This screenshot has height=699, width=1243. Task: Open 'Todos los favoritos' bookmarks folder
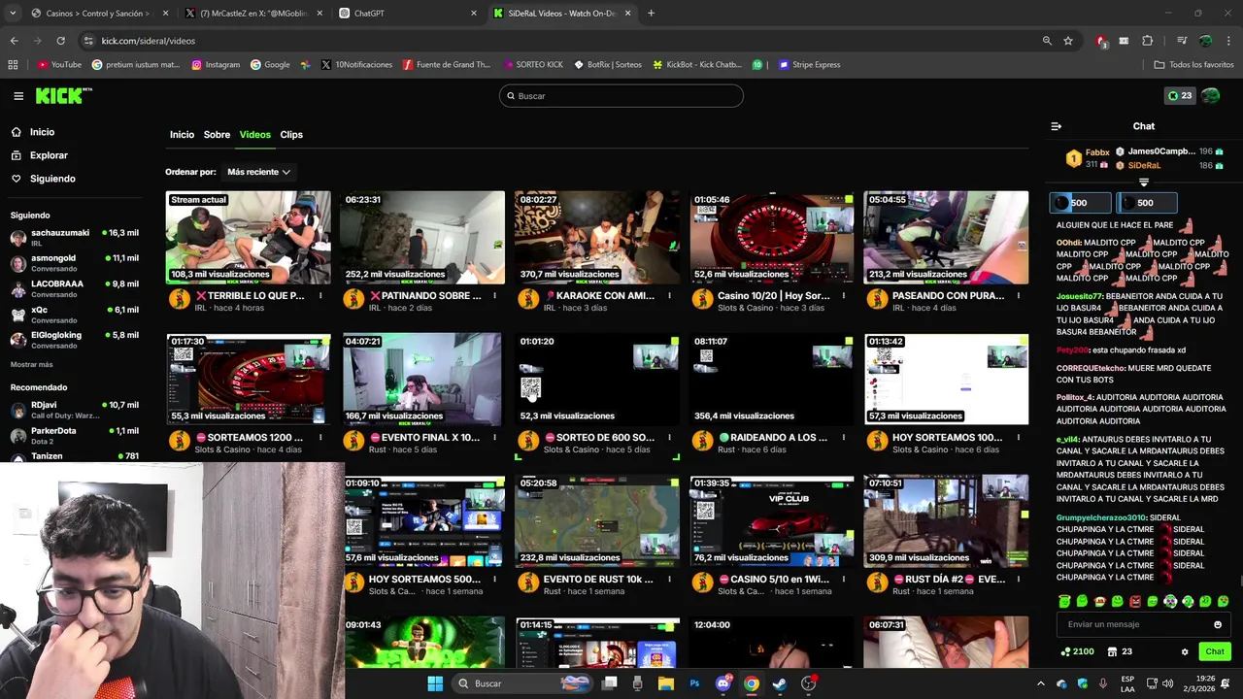[x=1193, y=65]
